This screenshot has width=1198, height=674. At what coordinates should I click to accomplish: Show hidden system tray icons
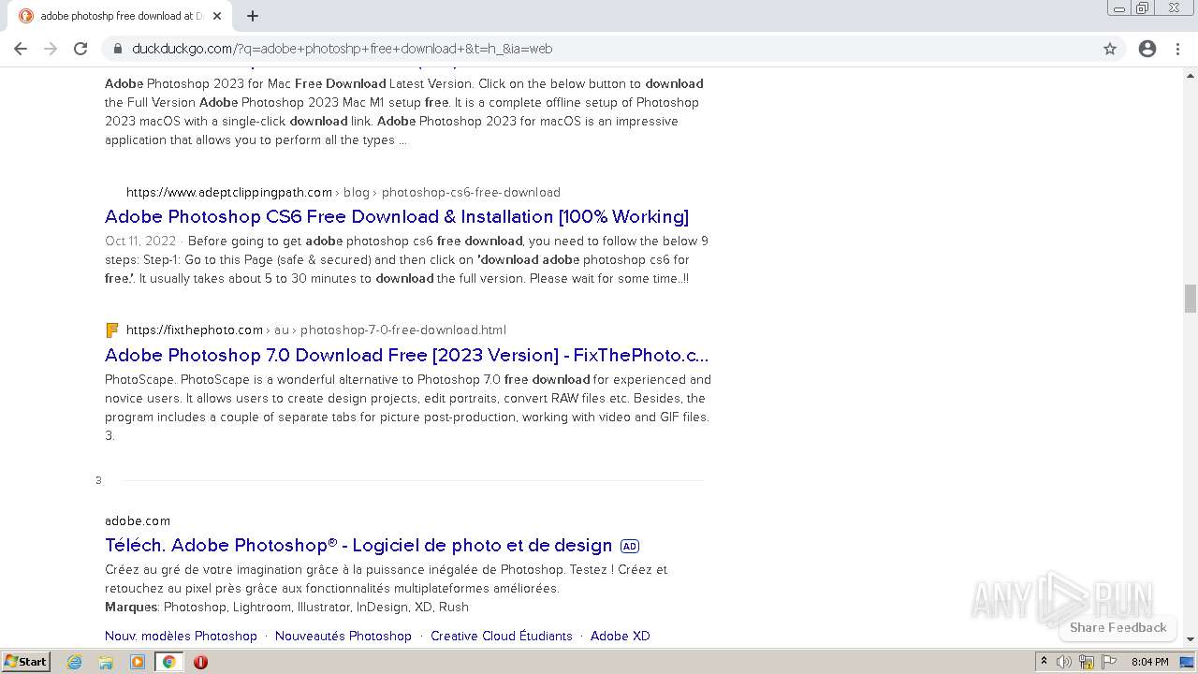pyautogui.click(x=1044, y=661)
